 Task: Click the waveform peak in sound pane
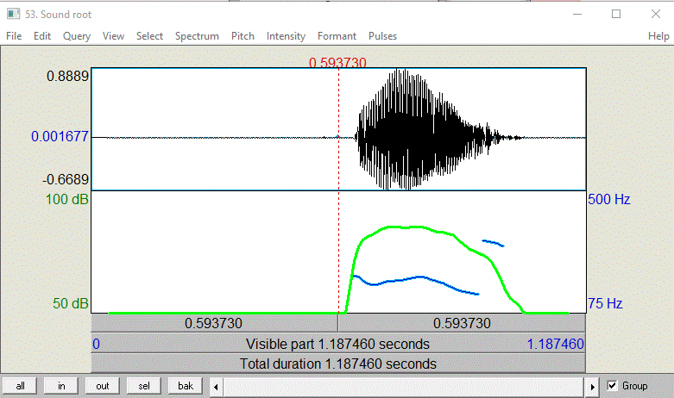(x=399, y=72)
